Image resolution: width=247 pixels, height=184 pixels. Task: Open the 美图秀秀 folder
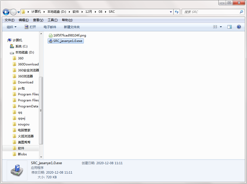[22, 142]
